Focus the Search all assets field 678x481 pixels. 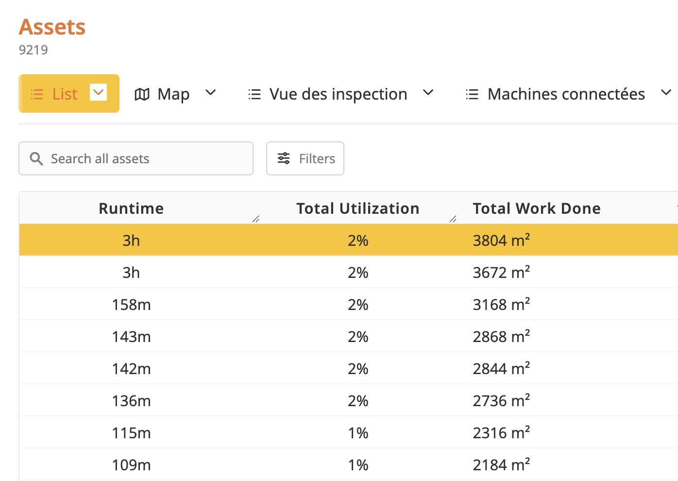[146, 158]
